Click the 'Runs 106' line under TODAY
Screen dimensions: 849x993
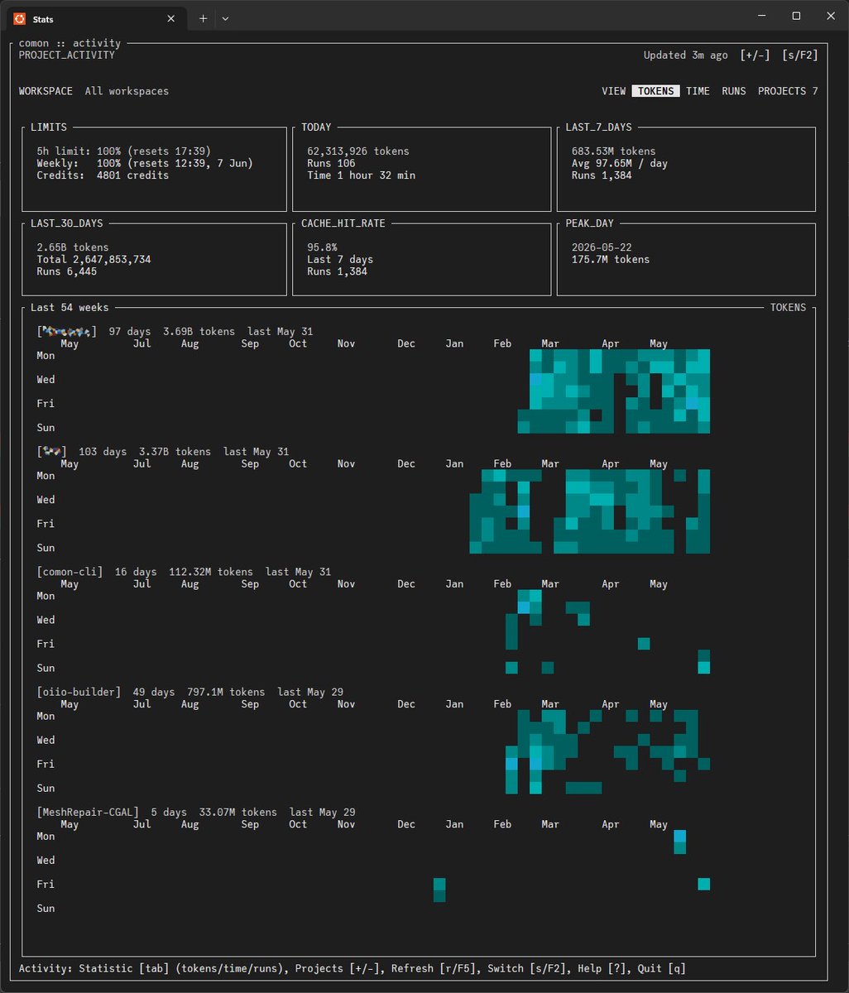[331, 163]
